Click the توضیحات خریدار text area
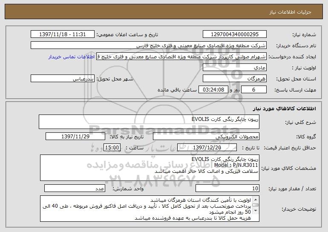328x232 pixels. (150, 209)
